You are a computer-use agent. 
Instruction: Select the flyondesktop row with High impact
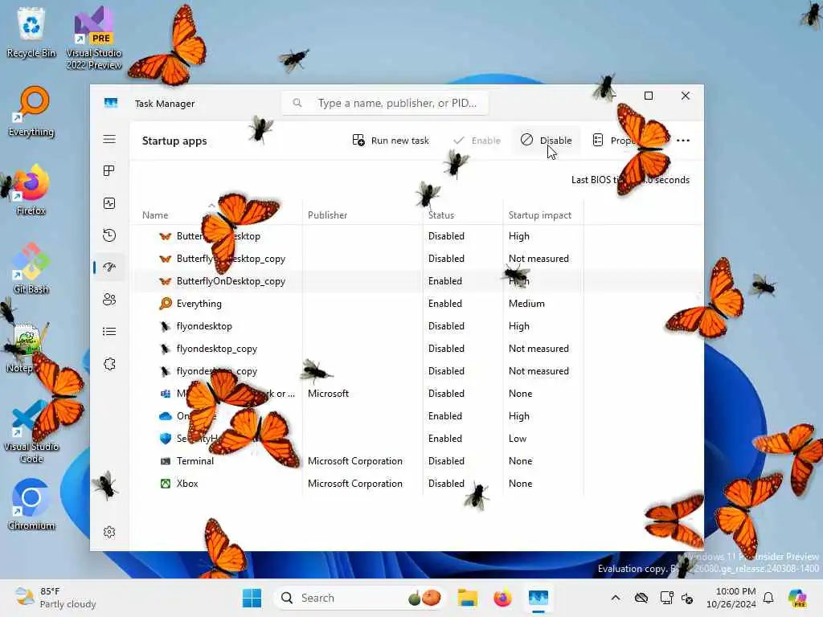(x=417, y=326)
